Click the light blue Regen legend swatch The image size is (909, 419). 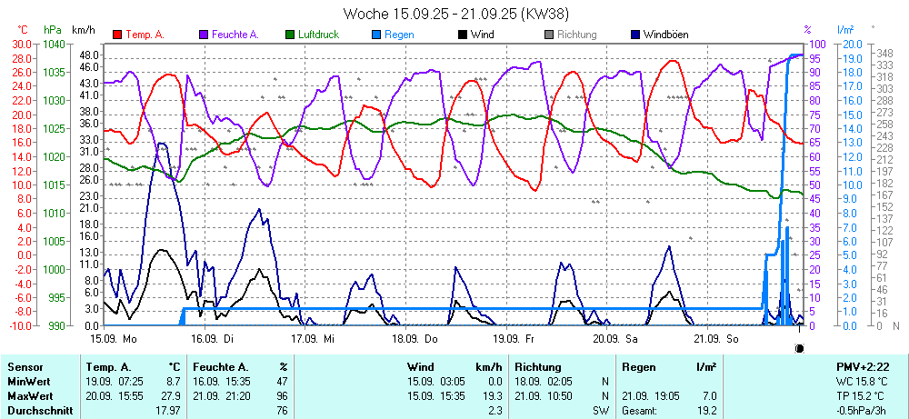[377, 35]
